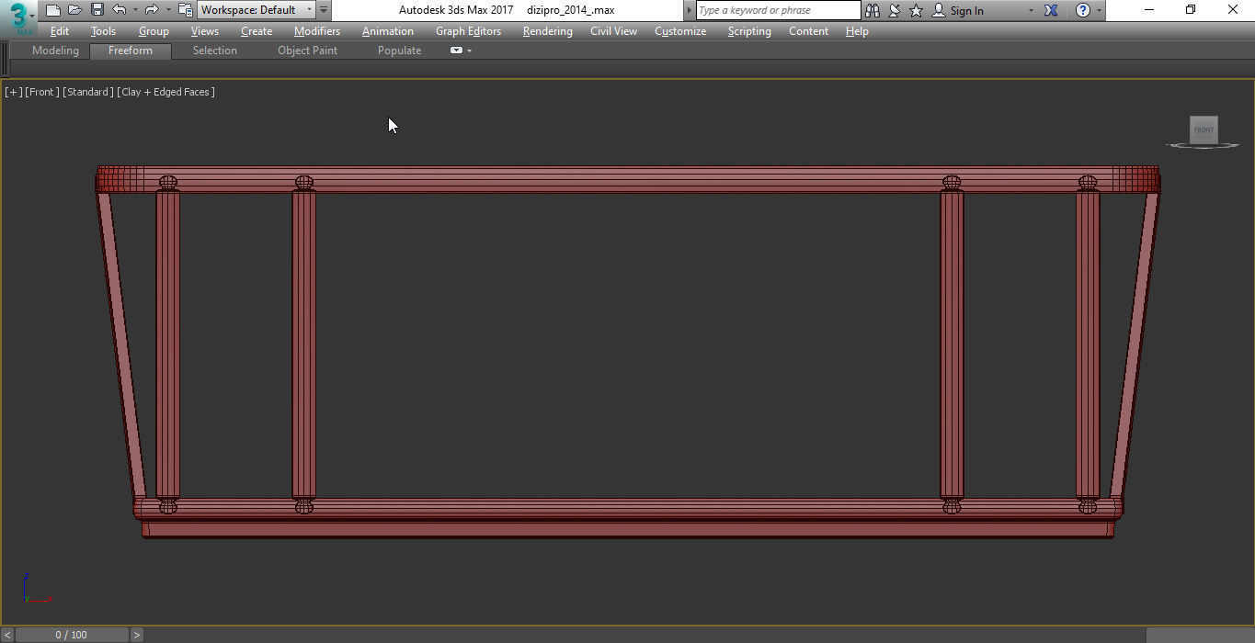This screenshot has height=643, width=1255.
Task: Click the Save File floppy icon
Action: tap(97, 10)
